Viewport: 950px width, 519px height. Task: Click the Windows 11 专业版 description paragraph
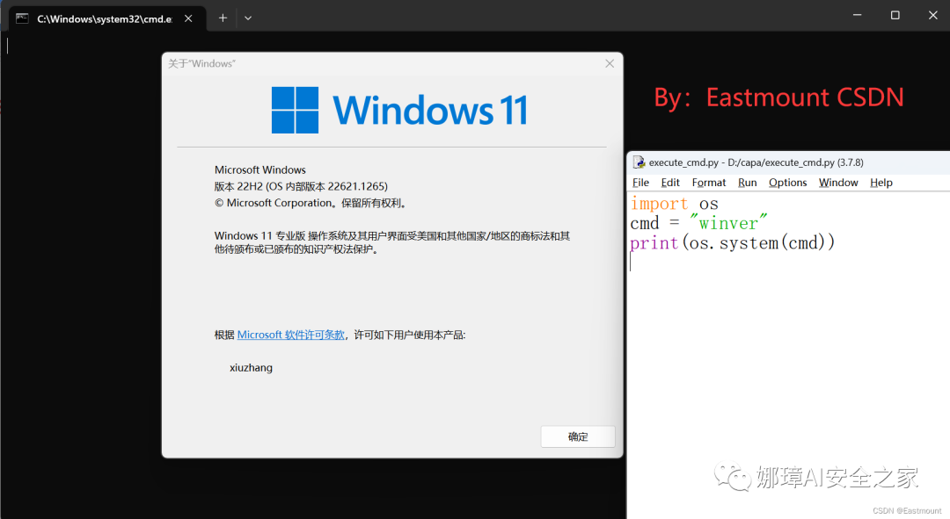click(x=392, y=242)
